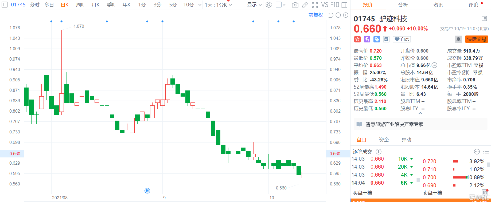Screen dimensions: 491x202
Task: Open the list view icon in 逐笔成交
Action: tap(486, 152)
